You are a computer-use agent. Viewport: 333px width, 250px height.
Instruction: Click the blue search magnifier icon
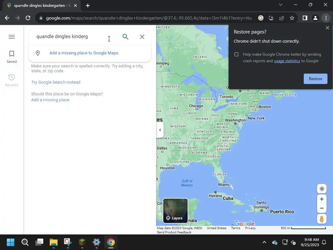pos(125,37)
